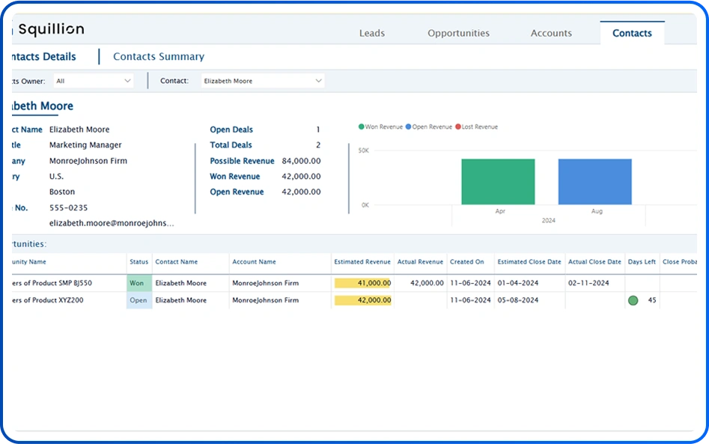Viewport: 709px width, 444px height.
Task: Click the Open Revenue legend marker
Action: point(409,127)
